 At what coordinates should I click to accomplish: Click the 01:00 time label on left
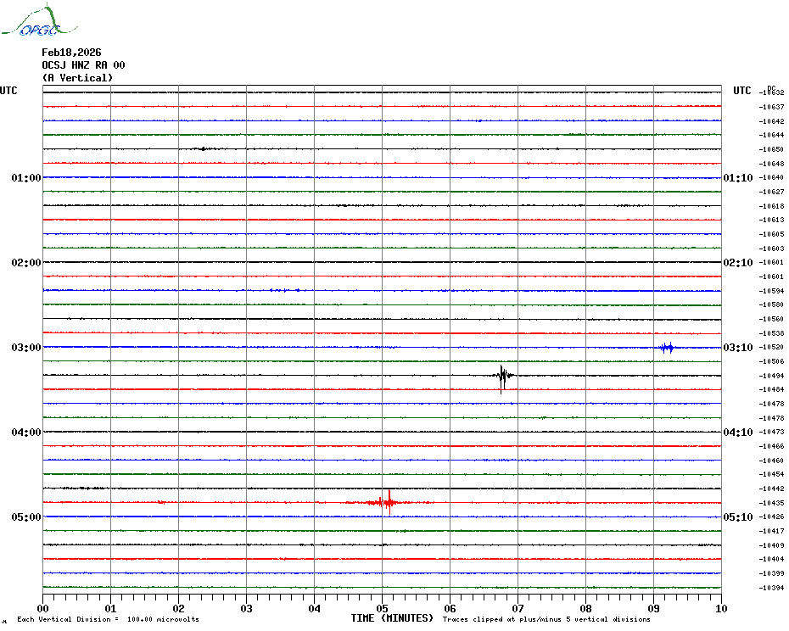tap(26, 178)
